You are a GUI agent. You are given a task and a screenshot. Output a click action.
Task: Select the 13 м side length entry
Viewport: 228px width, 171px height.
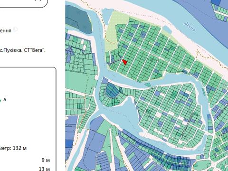pyautogui.click(x=45, y=169)
